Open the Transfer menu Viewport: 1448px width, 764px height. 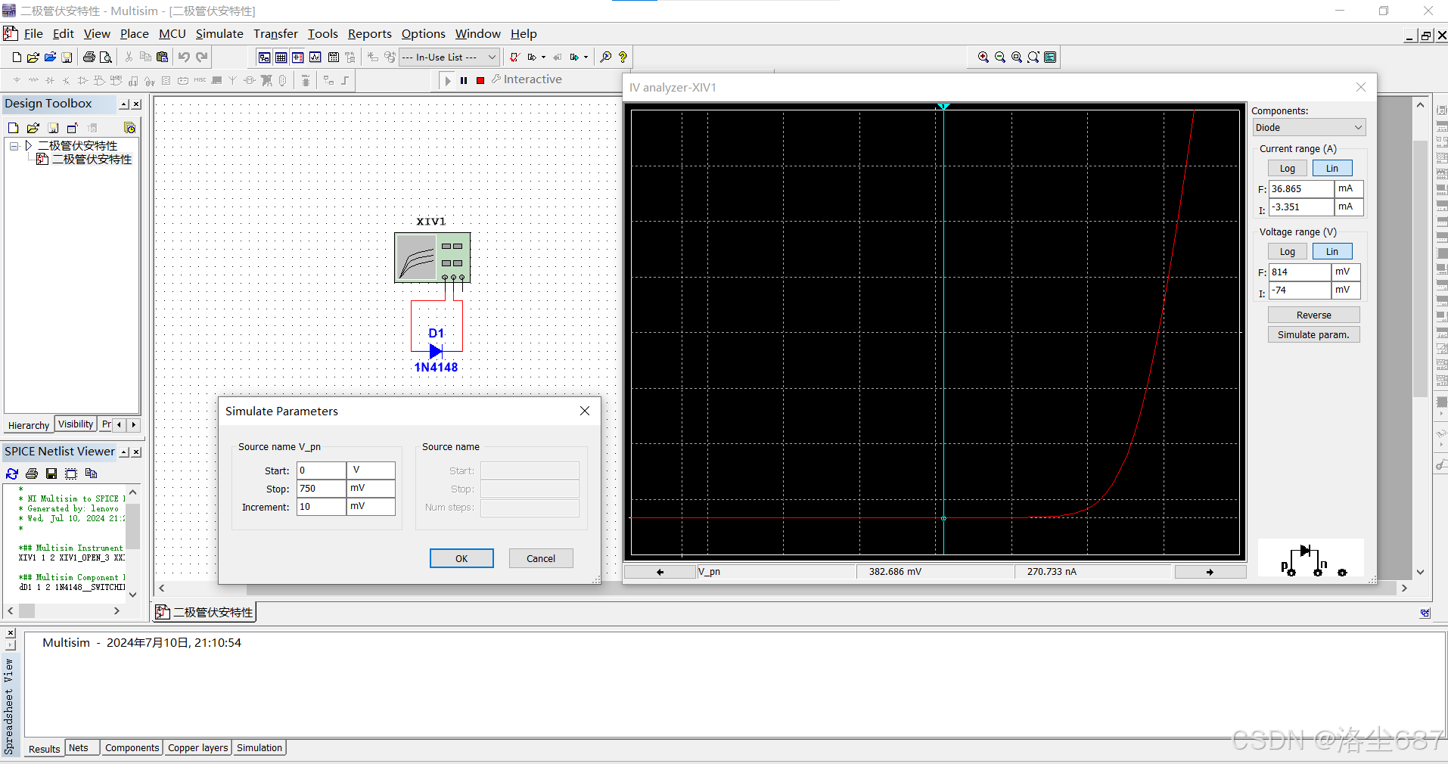(275, 34)
